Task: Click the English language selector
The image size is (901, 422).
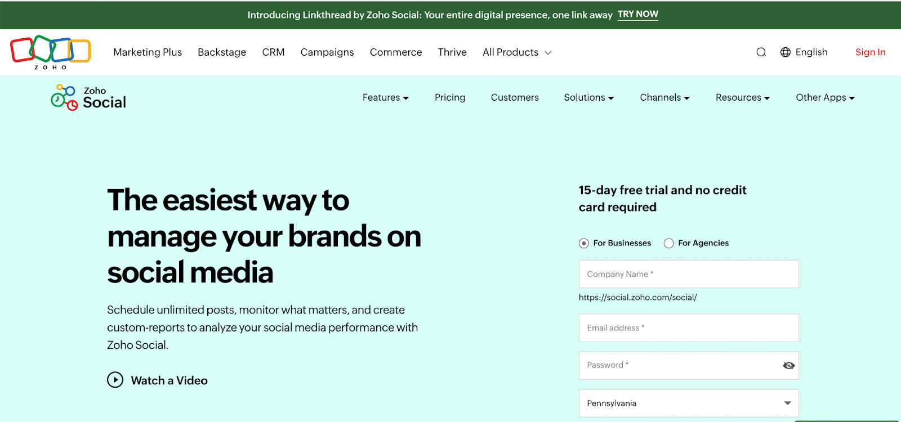Action: pos(811,52)
